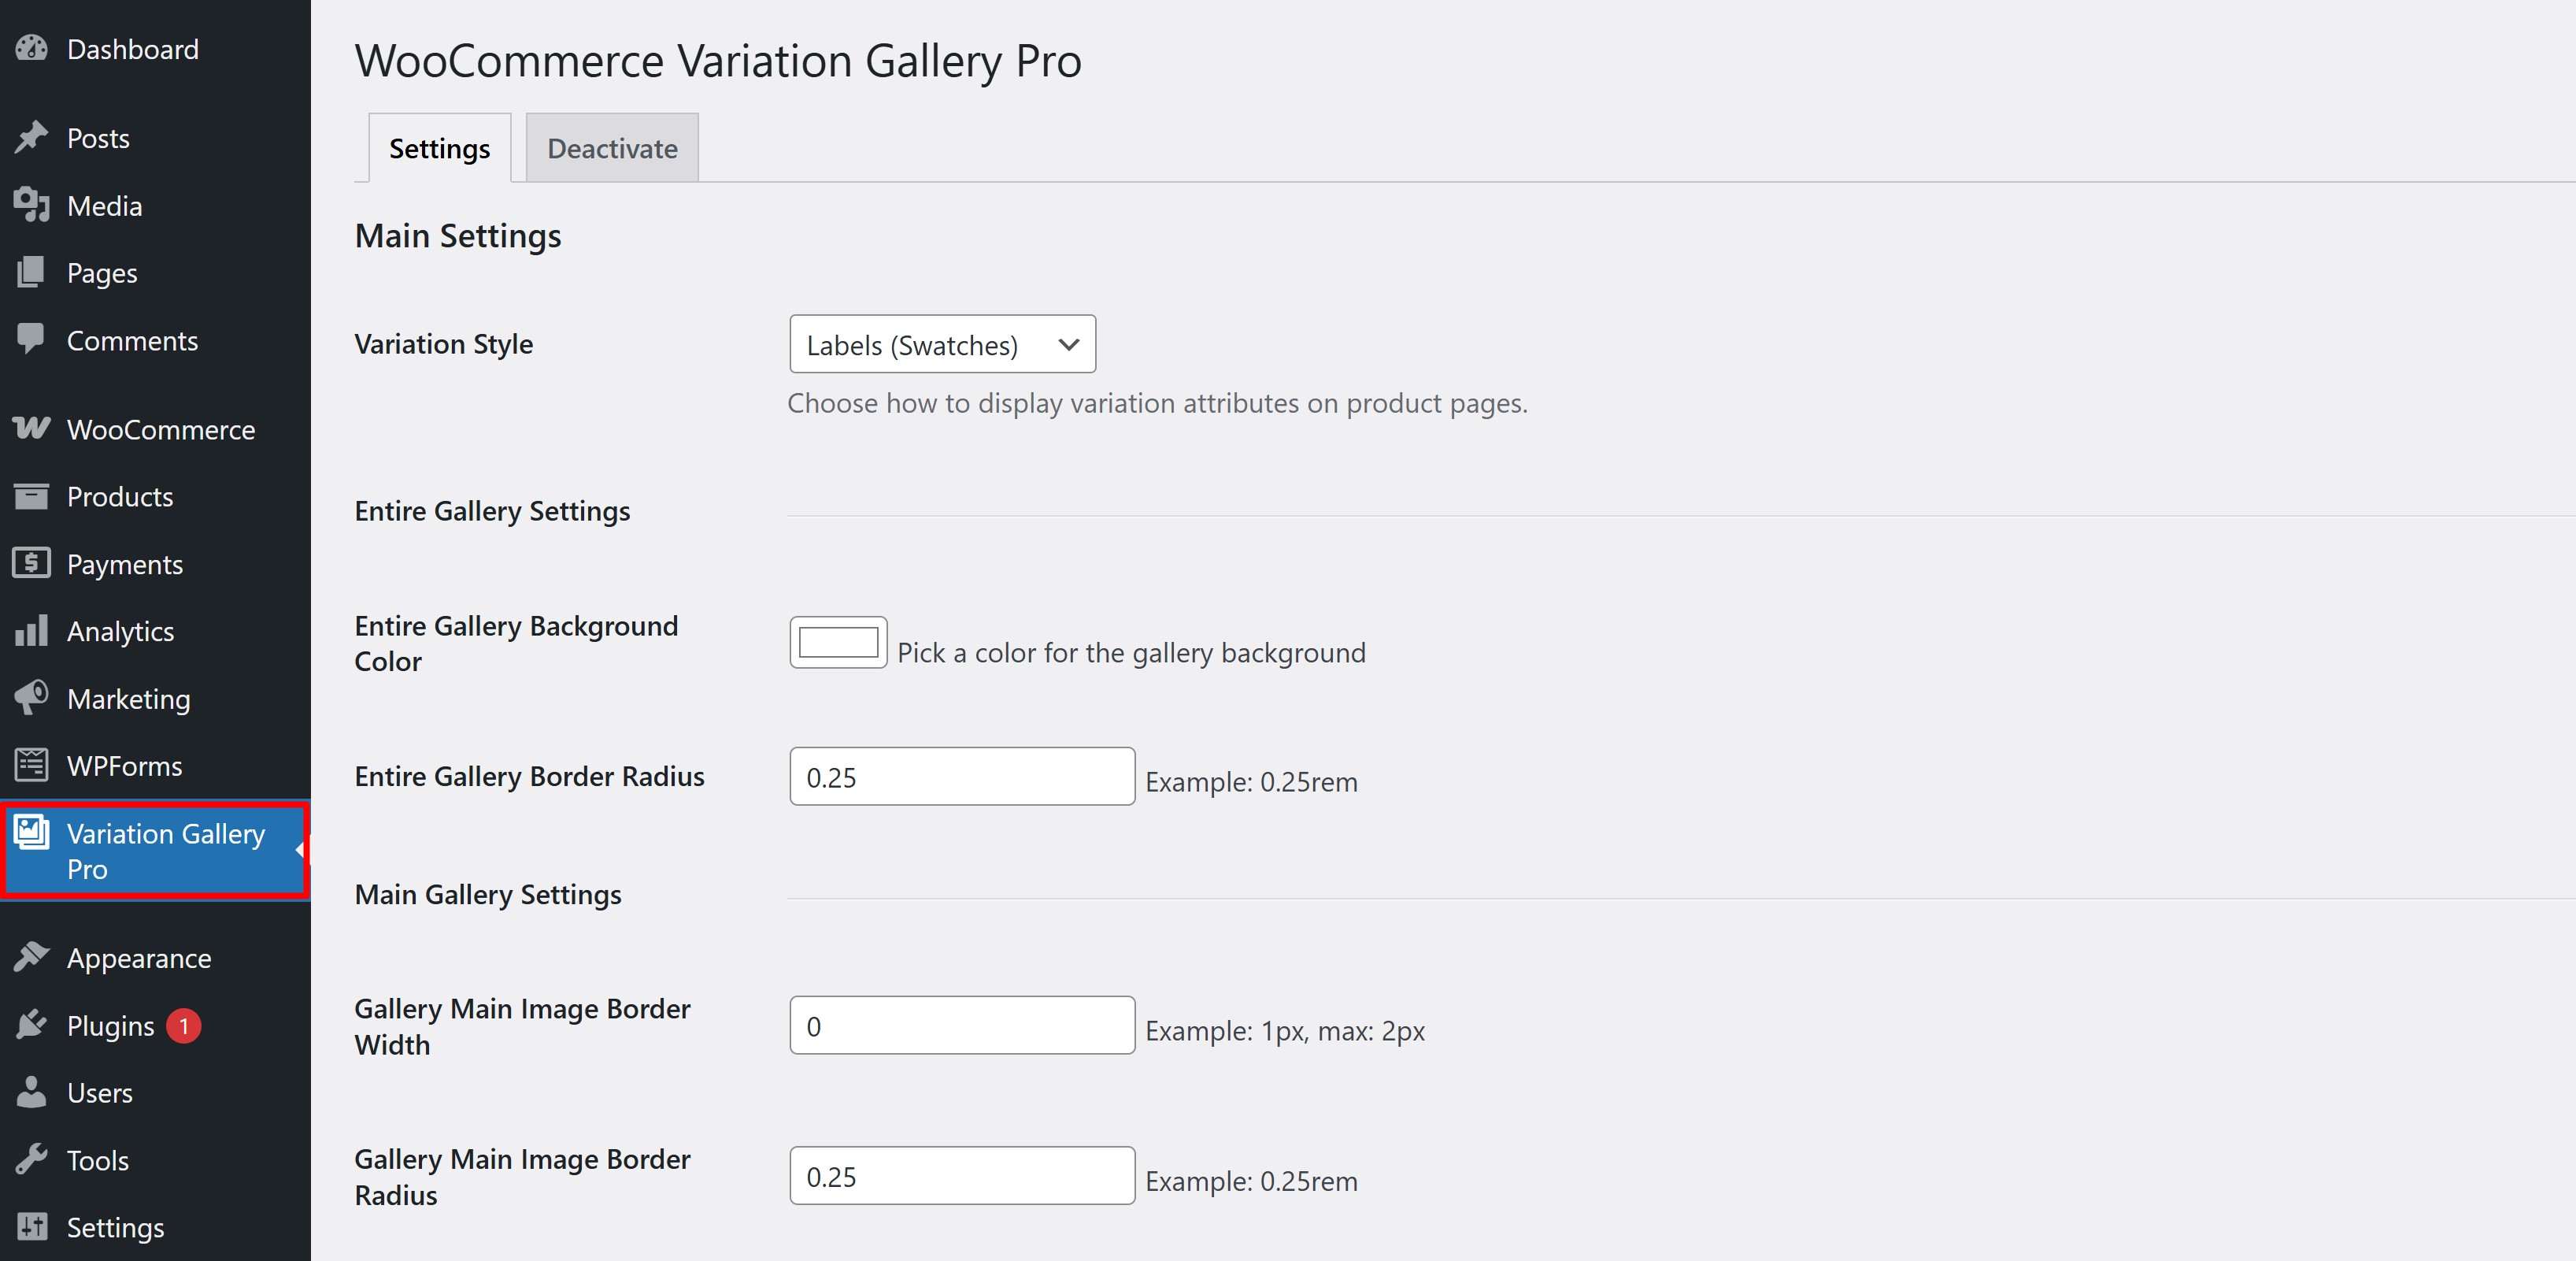Click the 'Main Settings' heading text
This screenshot has height=1261, width=2576.
point(458,236)
